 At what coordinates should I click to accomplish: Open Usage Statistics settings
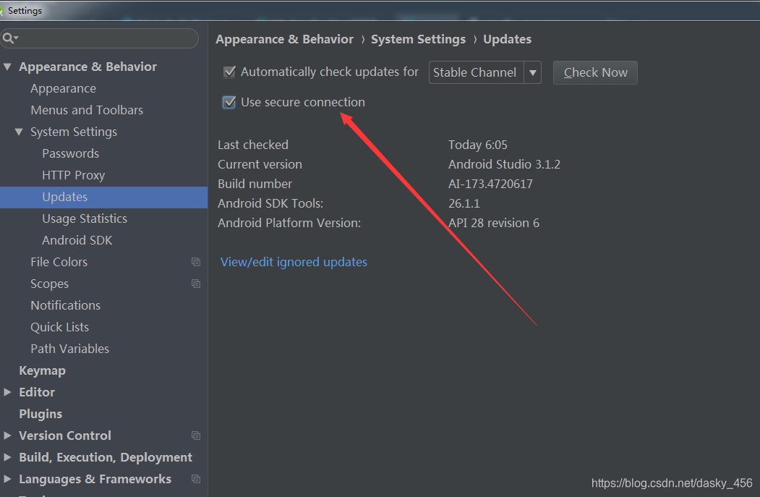coord(85,218)
